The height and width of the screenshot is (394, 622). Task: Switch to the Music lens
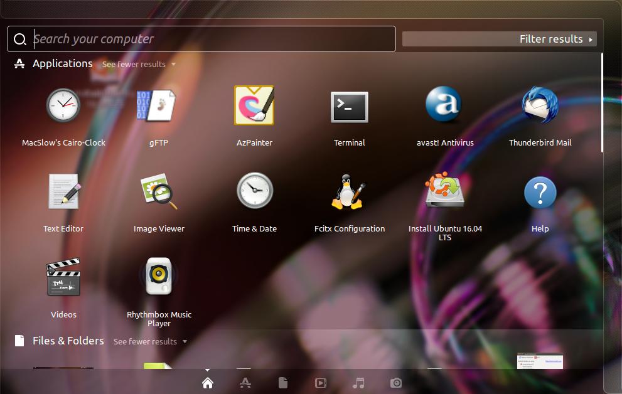click(x=358, y=383)
